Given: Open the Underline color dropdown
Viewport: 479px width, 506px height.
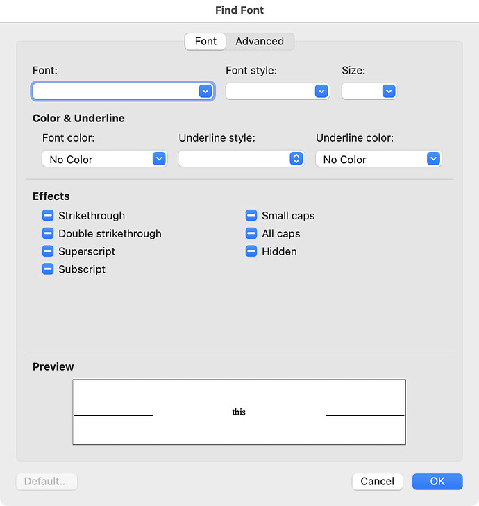Looking at the screenshot, I should pos(378,159).
